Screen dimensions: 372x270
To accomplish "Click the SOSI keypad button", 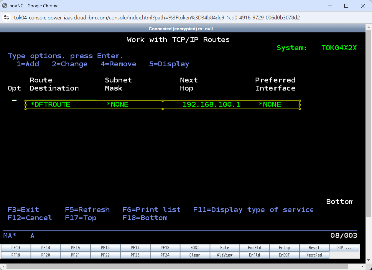I will [x=195, y=248].
